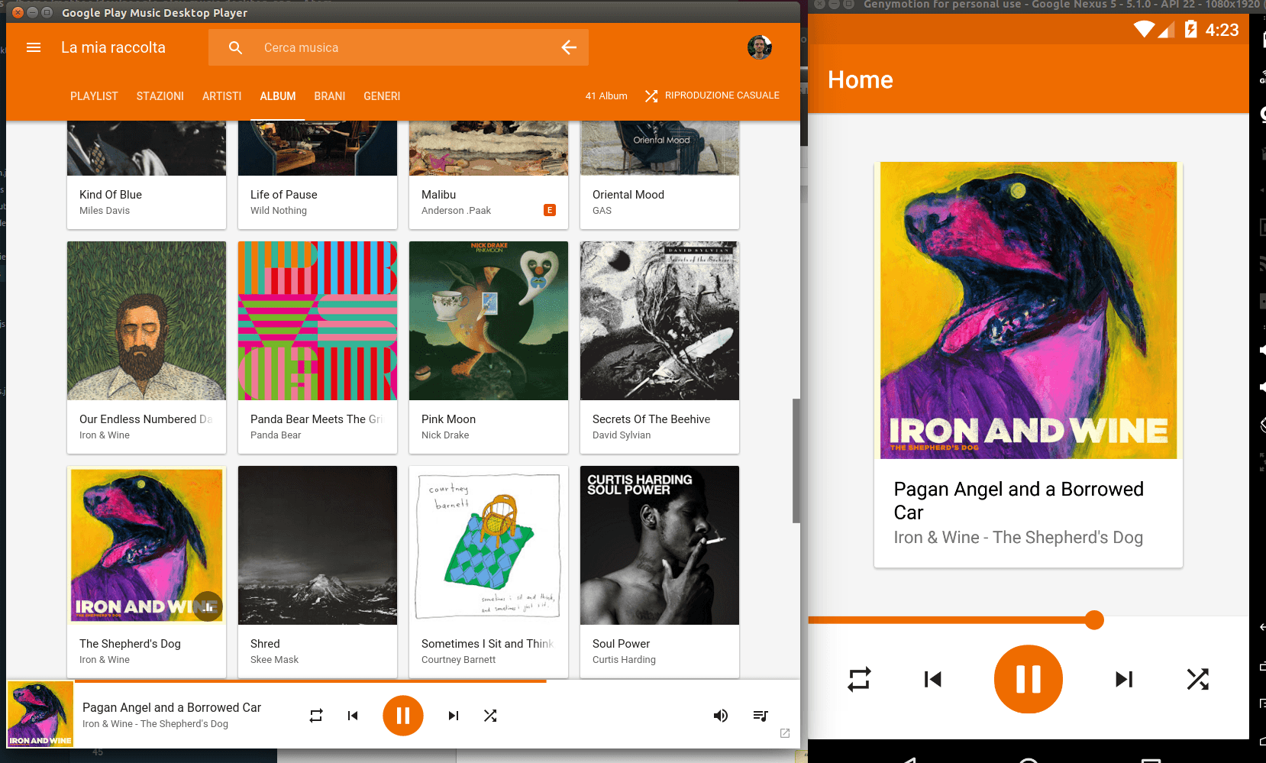Click the mini player pop-out icon
This screenshot has height=763, width=1266.
pyautogui.click(x=785, y=733)
